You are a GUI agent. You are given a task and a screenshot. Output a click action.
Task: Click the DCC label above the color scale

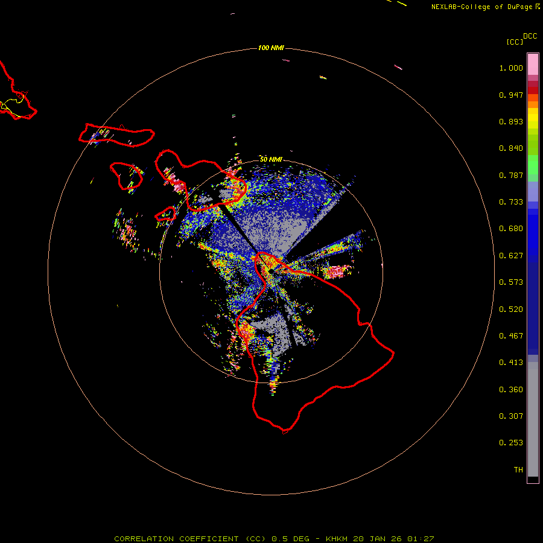[x=530, y=36]
